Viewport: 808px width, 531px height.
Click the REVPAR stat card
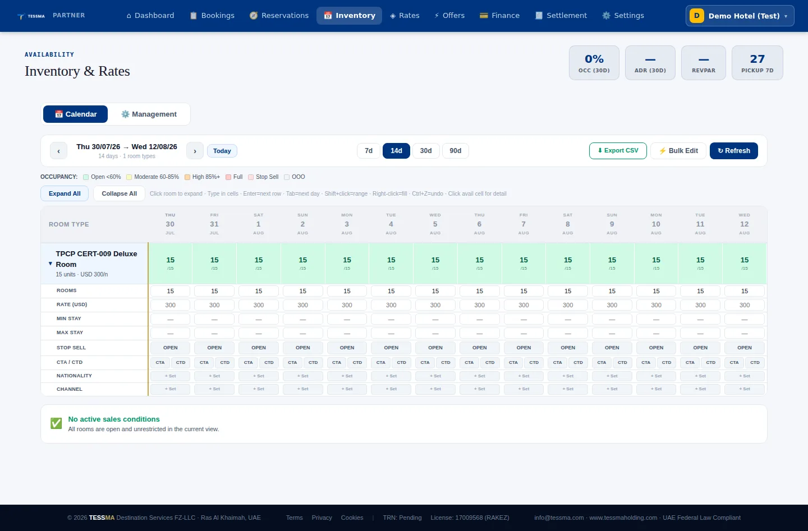point(704,63)
